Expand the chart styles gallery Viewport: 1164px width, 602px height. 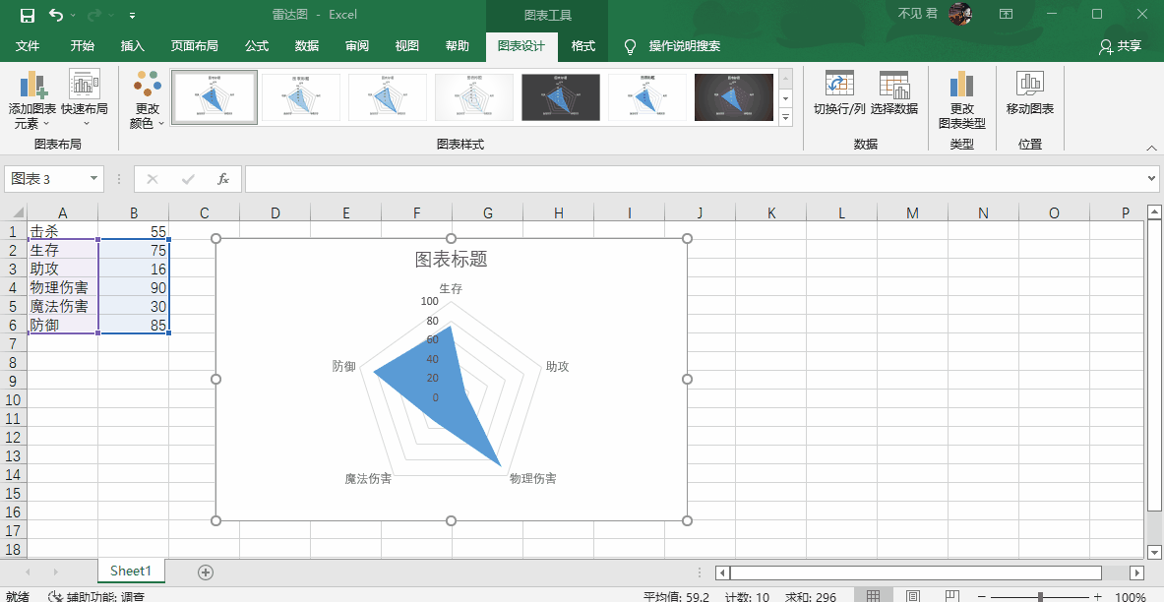point(786,117)
